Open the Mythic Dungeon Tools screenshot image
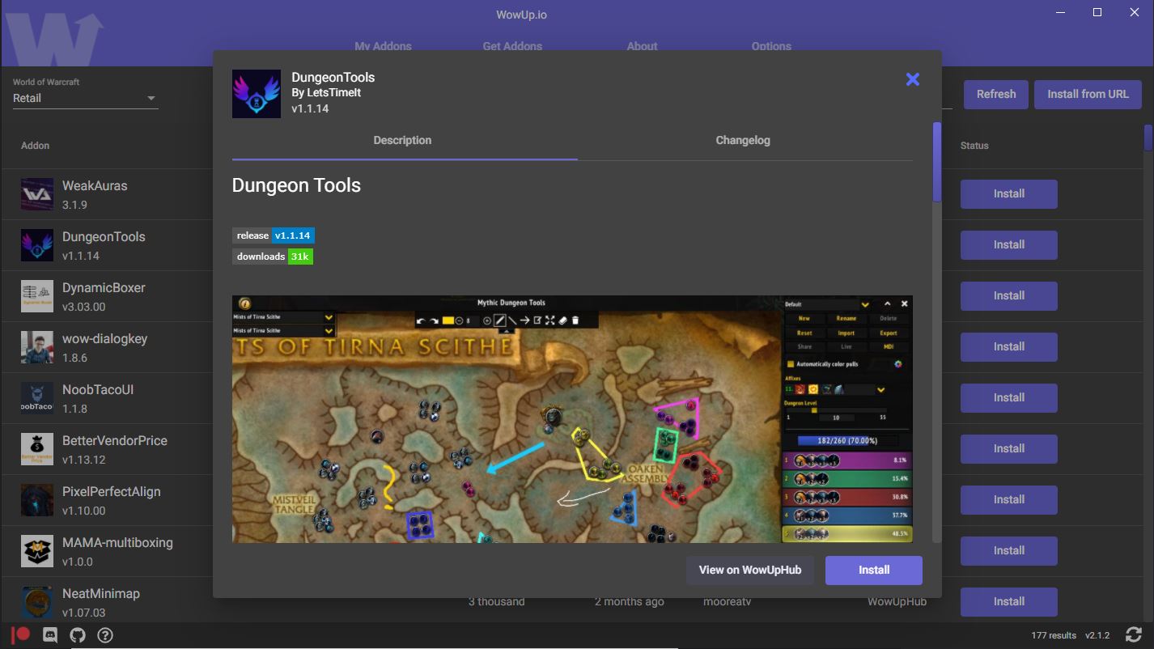This screenshot has height=649, width=1154. coord(572,419)
